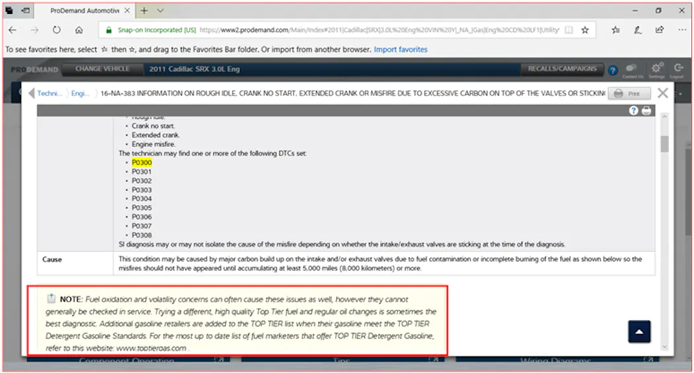Click the P0308 DTC code

pyautogui.click(x=141, y=235)
